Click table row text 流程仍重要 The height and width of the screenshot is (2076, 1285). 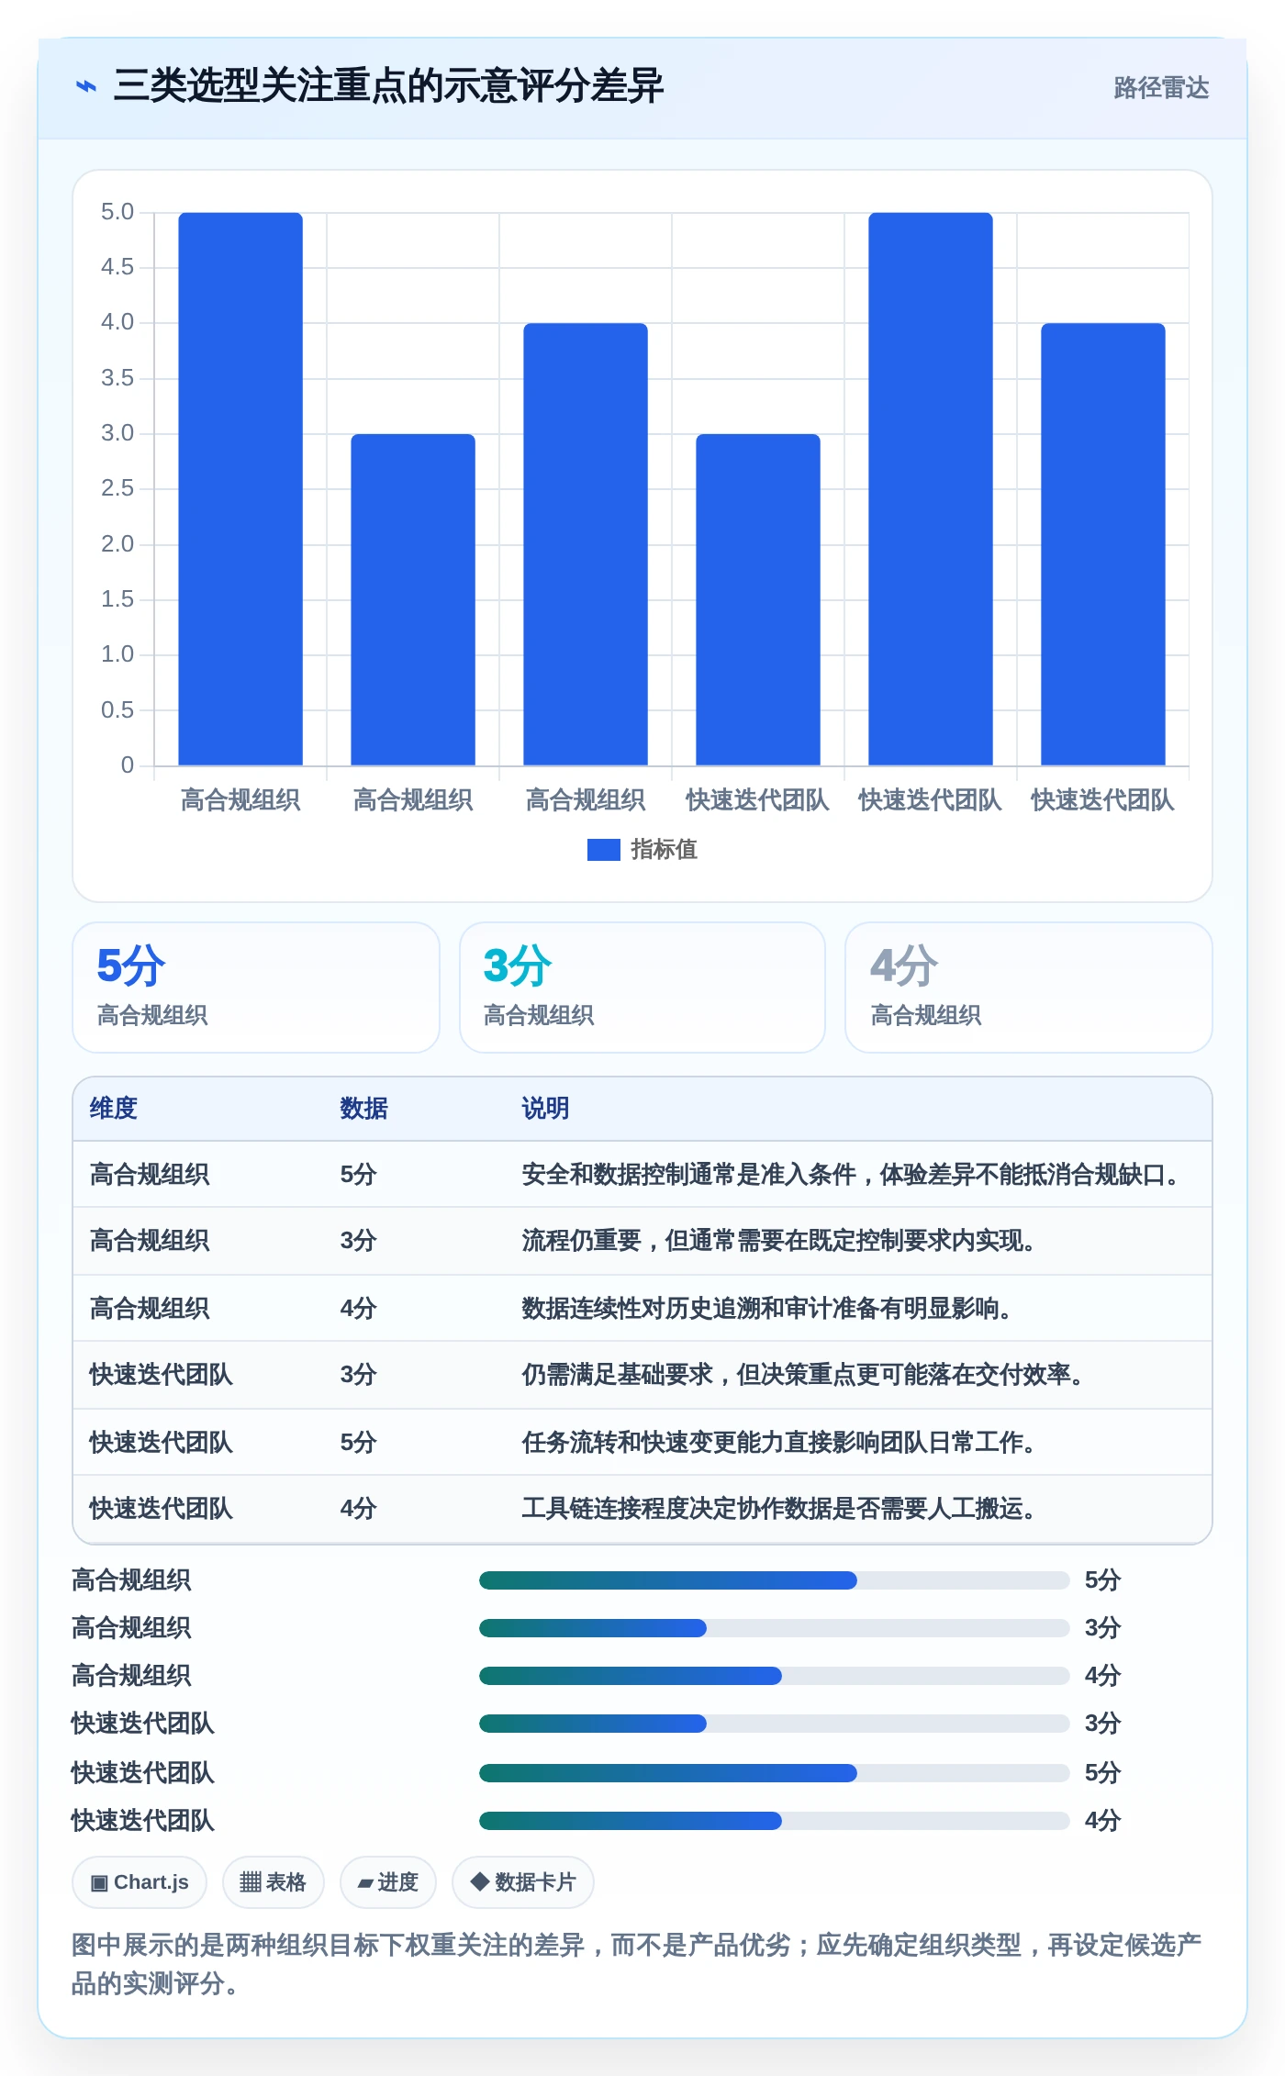coord(582,1241)
